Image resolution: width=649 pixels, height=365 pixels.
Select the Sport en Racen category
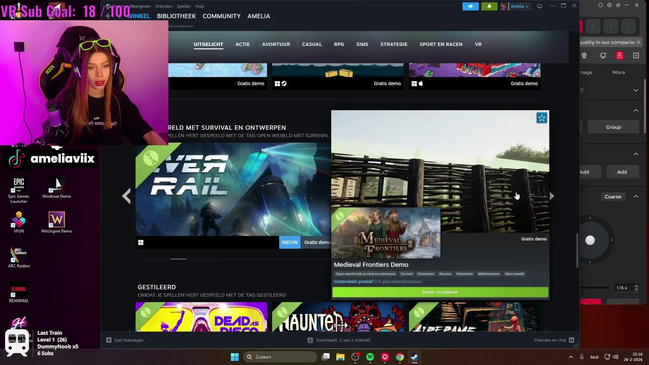click(x=441, y=44)
